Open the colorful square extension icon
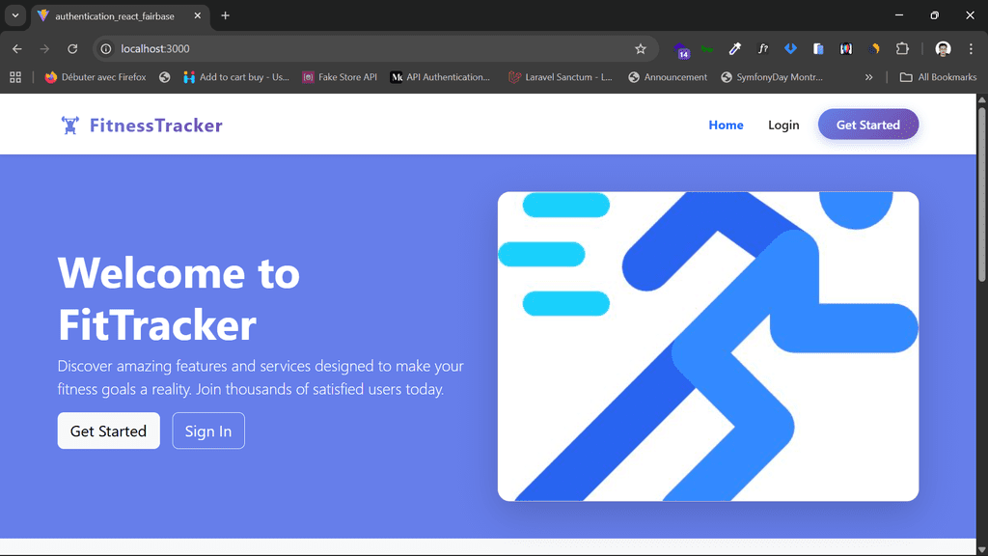The height and width of the screenshot is (556, 988). coord(845,48)
